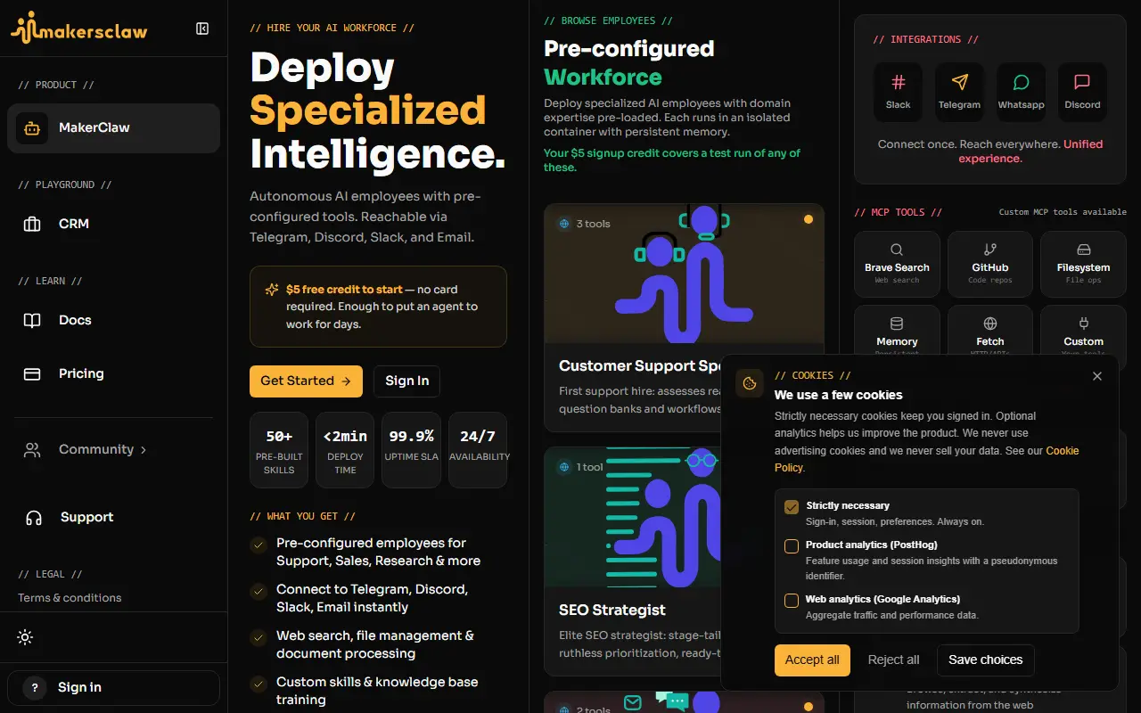Select the Filesystem MCP tool
The image size is (1141, 713).
(1083, 264)
